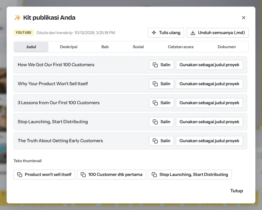Click the "Teks thumbnail" label
262x210 pixels.
tap(28, 161)
